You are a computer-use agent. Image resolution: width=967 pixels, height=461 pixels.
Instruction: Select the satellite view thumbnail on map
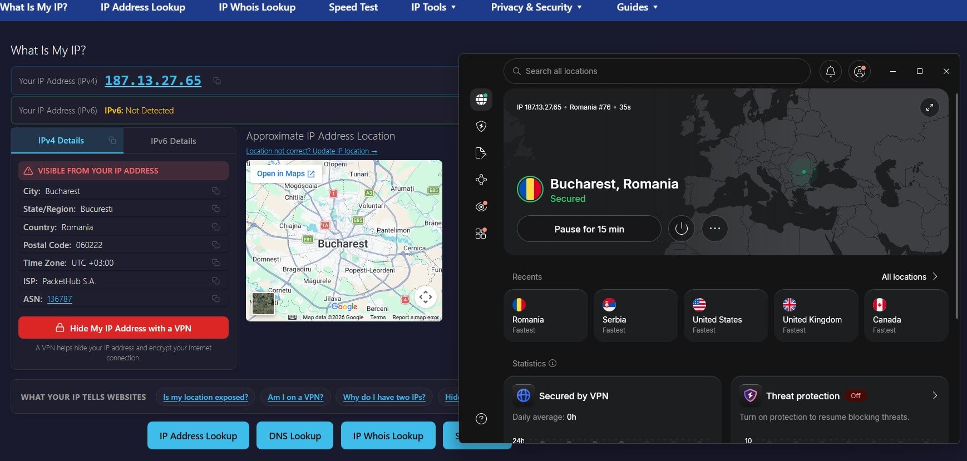263,304
